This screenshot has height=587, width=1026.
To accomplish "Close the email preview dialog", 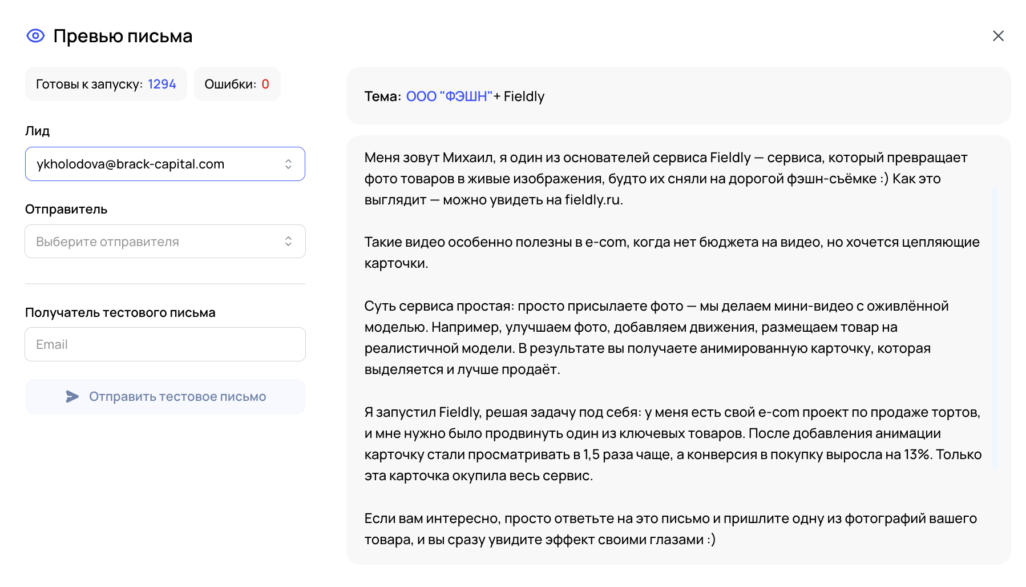I will [x=997, y=36].
